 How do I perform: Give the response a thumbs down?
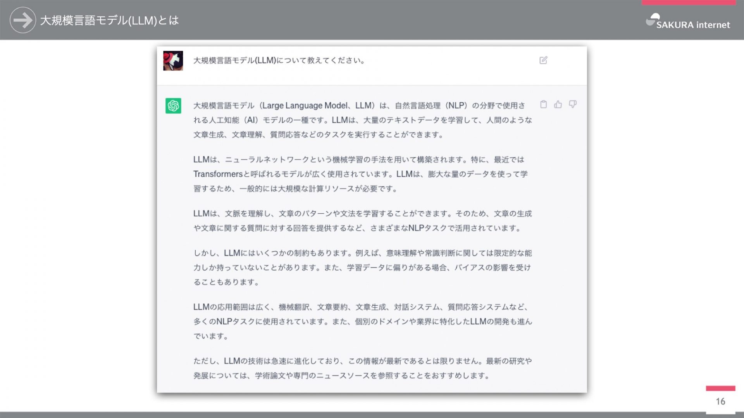click(573, 104)
